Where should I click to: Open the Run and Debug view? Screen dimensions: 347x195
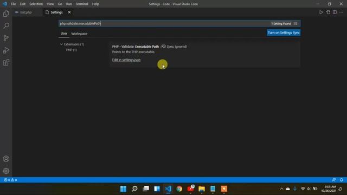click(x=6, y=50)
